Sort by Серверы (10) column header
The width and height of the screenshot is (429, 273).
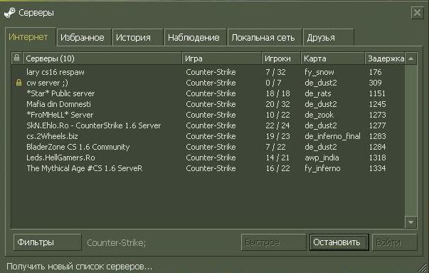point(102,58)
